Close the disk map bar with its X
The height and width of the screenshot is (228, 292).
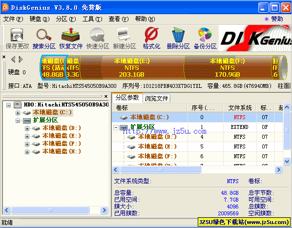point(4,57)
